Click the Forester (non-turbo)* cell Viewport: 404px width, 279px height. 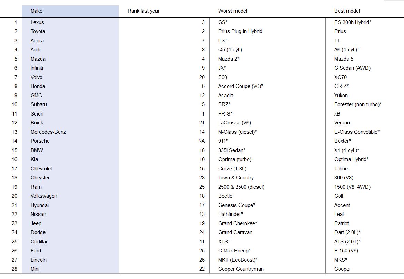(357, 104)
